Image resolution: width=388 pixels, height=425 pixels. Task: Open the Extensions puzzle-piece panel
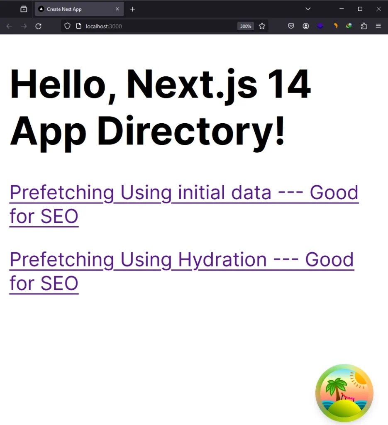[x=364, y=26]
